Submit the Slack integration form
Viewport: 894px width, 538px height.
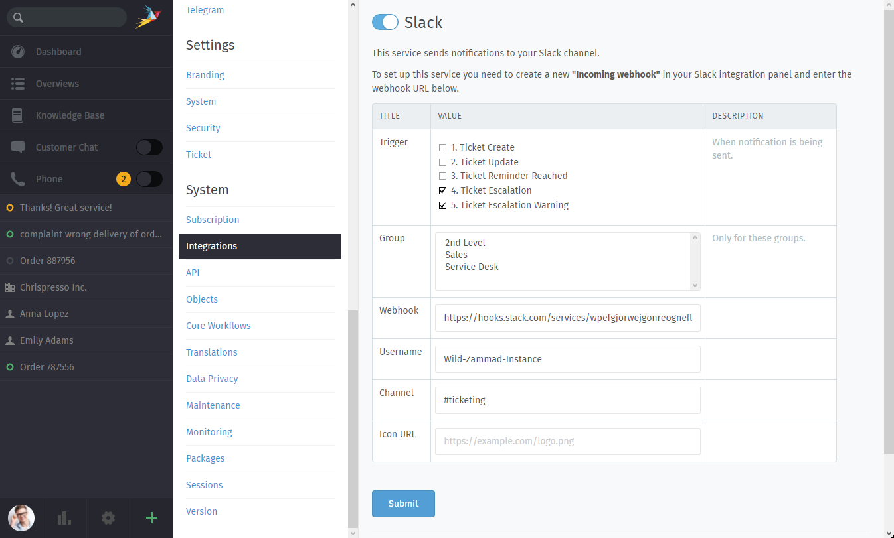[403, 504]
